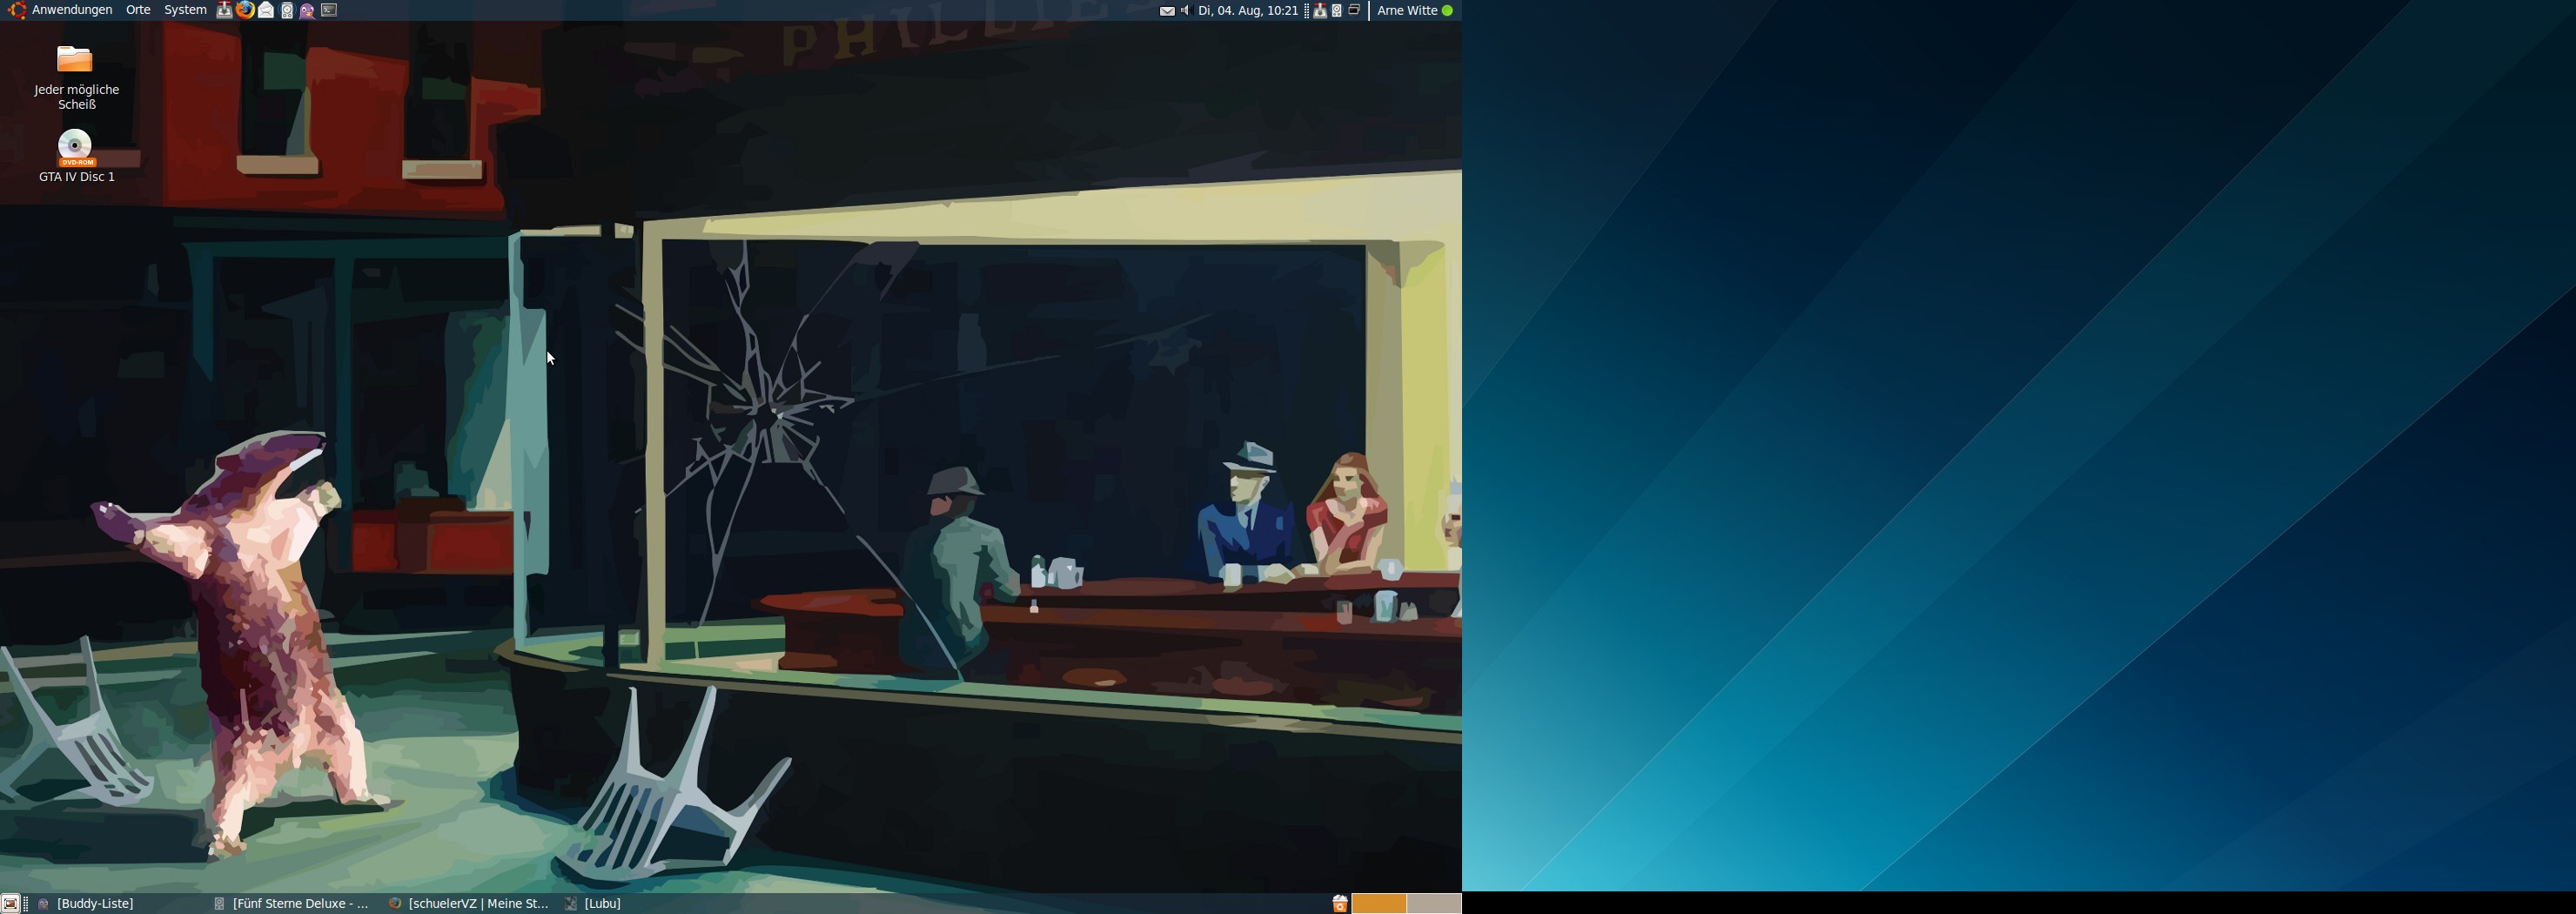
Task: Open the mail client launcher icon
Action: [x=266, y=10]
